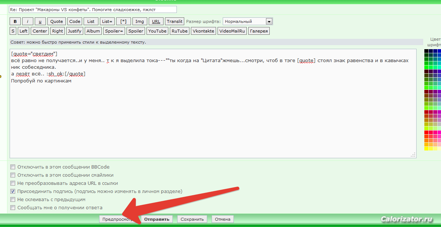Uncheck 'Присоединить подпись' checkbox
Screen dimensions: 441x227
coord(13,191)
